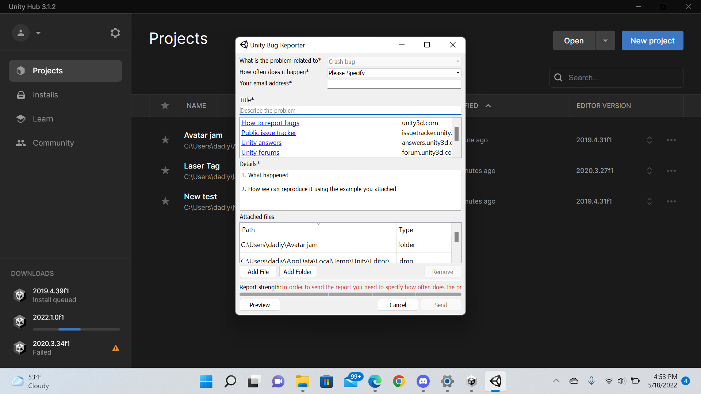The height and width of the screenshot is (394, 701).
Task: Click the Unity Bug Reporter icon
Action: click(244, 45)
